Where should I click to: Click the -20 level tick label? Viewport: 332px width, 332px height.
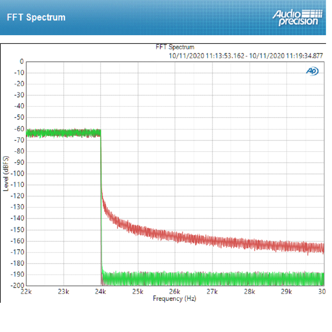(x=19, y=84)
